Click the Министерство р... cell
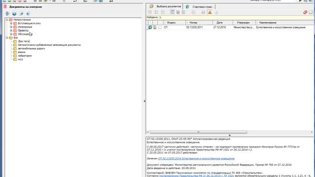The width and height of the screenshot is (315, 177). (x=244, y=28)
